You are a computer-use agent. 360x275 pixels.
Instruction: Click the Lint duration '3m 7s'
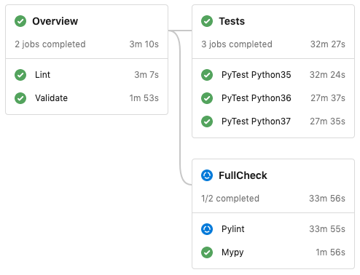(146, 75)
